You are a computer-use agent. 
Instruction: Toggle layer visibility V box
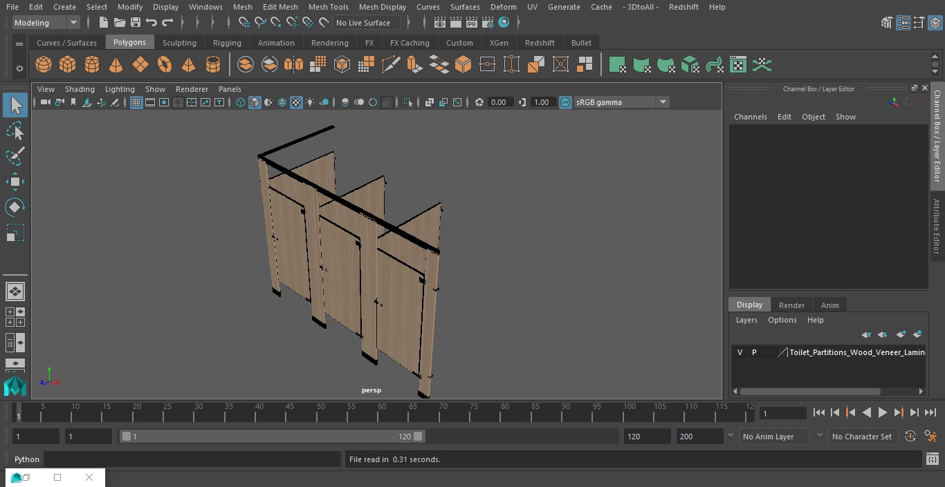[740, 352]
